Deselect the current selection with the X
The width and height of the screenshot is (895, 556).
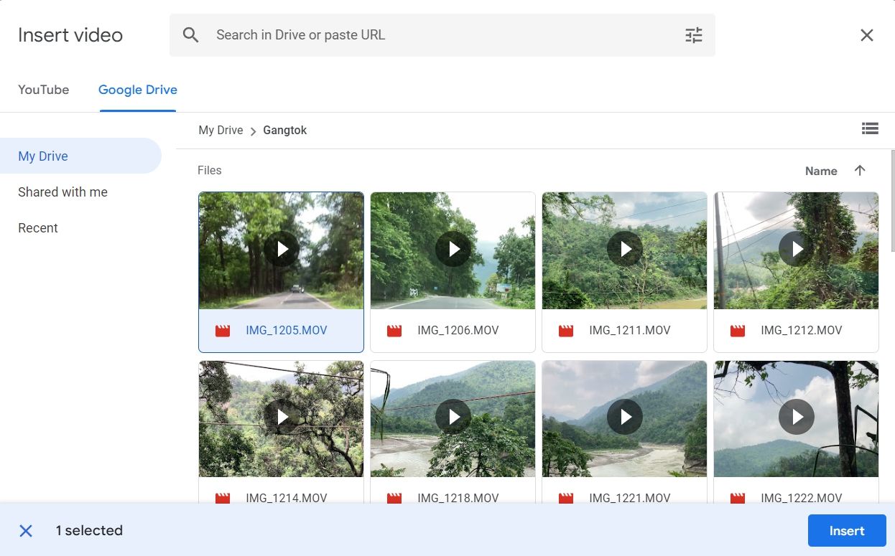click(x=26, y=530)
